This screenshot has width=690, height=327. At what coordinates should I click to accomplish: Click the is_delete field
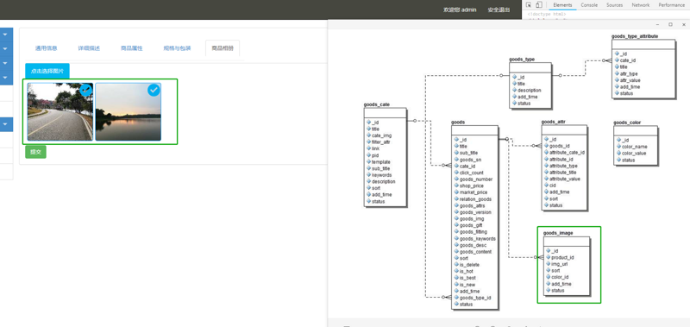tap(469, 265)
